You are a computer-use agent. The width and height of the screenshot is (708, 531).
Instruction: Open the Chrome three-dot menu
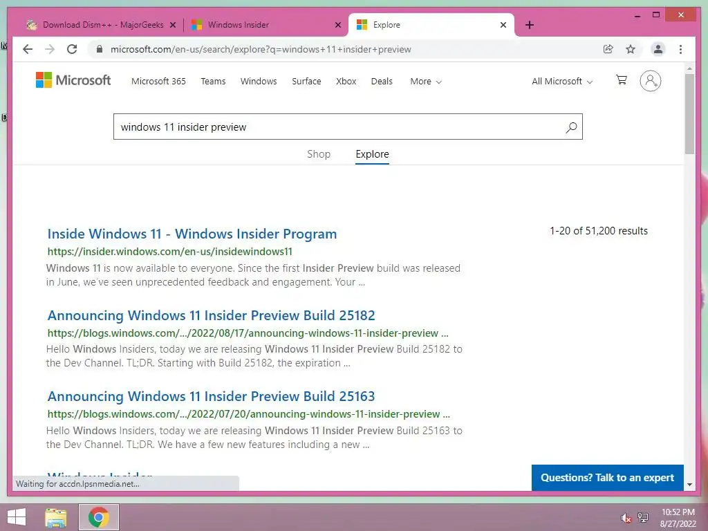(x=680, y=49)
